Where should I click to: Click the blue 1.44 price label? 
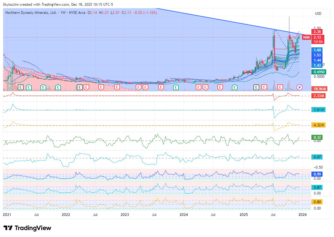click(317, 60)
